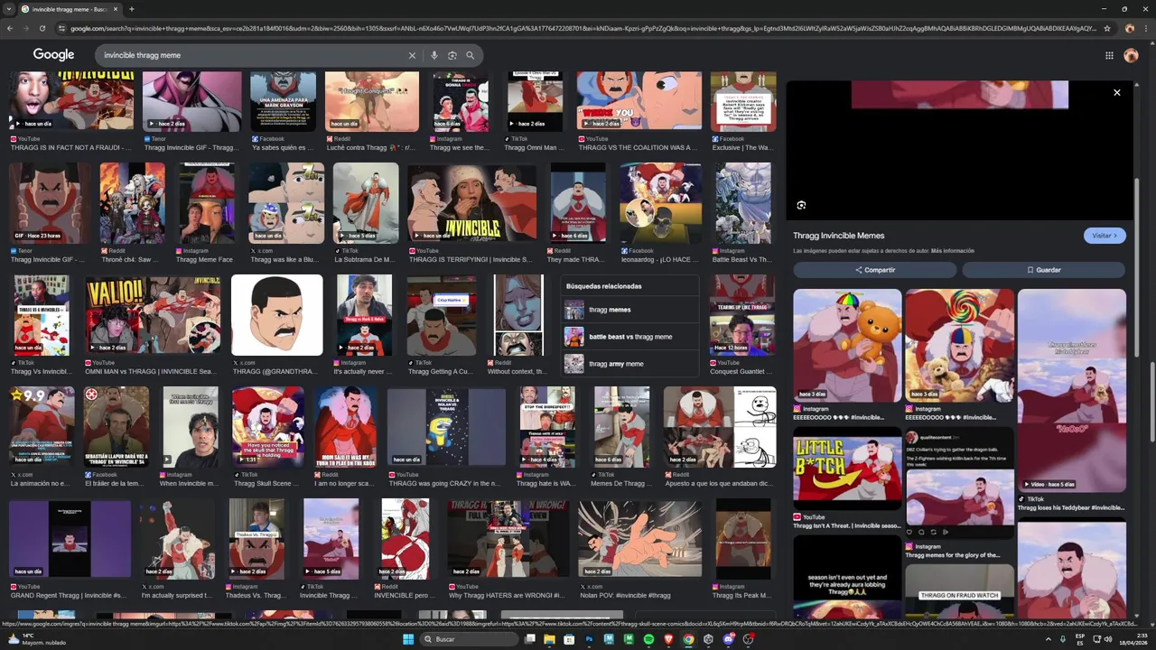Open 'Battle Beast Vs Th...' Instagram thumbnail
The width and height of the screenshot is (1156, 650).
[x=743, y=203]
